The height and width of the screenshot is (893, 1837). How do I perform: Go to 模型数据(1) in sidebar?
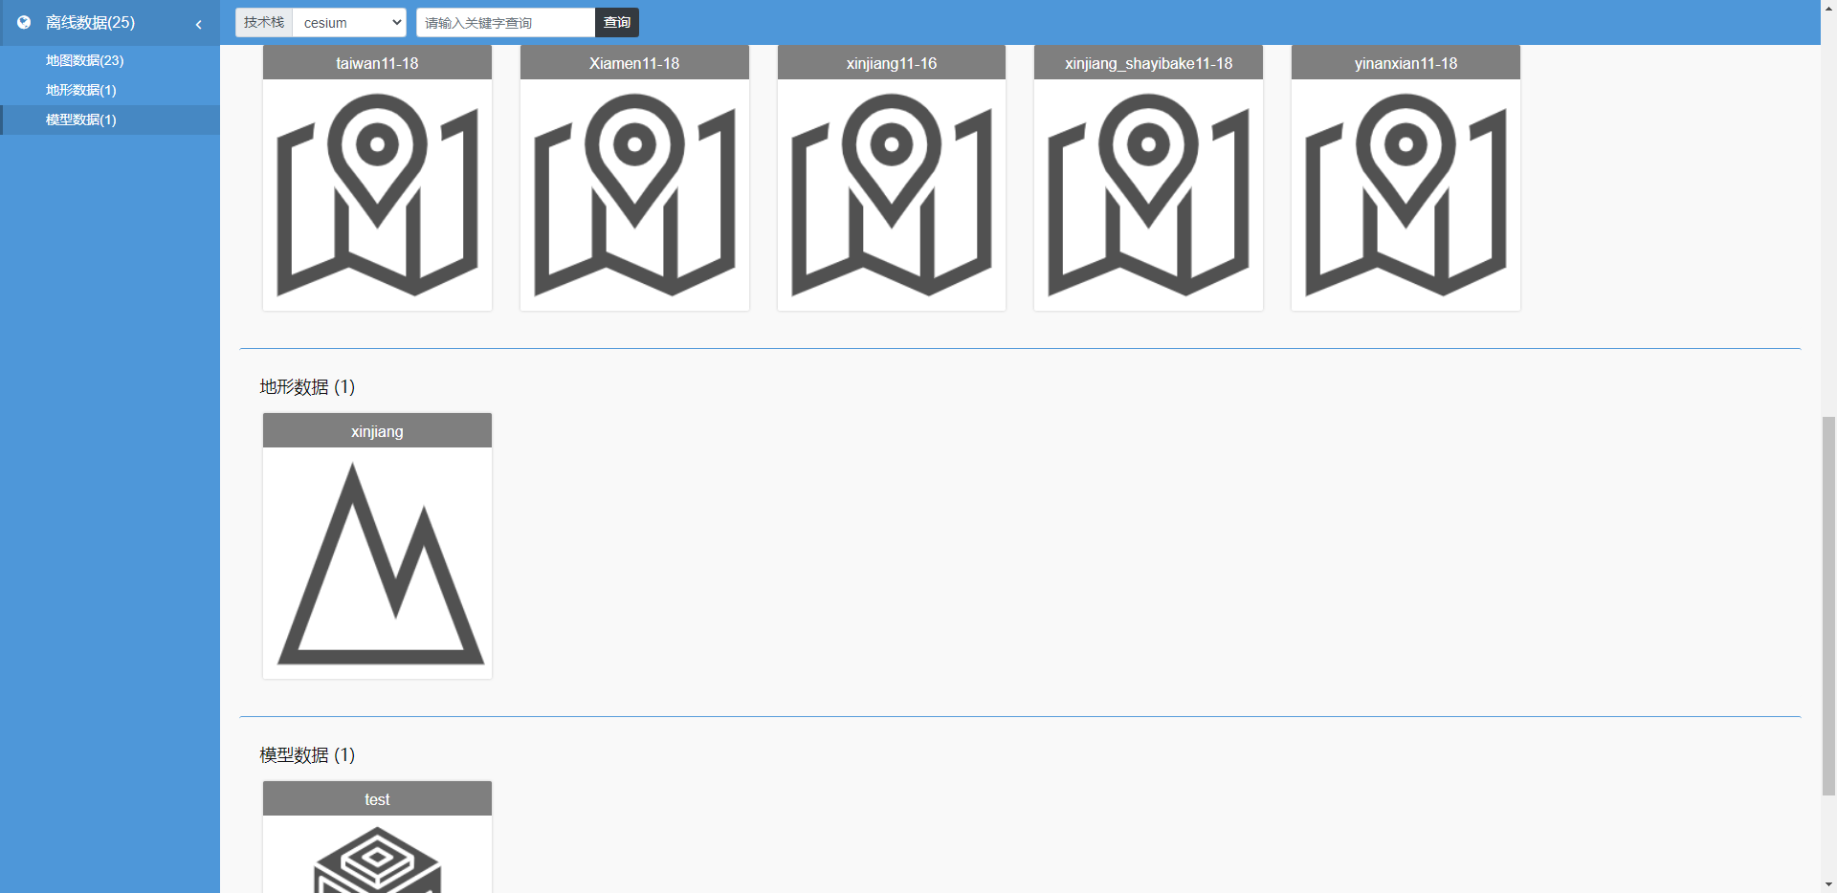pyautogui.click(x=80, y=120)
